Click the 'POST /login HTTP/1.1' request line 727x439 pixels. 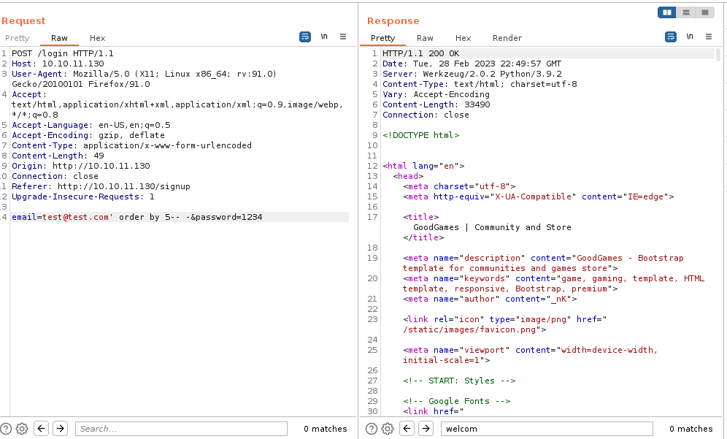(63, 53)
